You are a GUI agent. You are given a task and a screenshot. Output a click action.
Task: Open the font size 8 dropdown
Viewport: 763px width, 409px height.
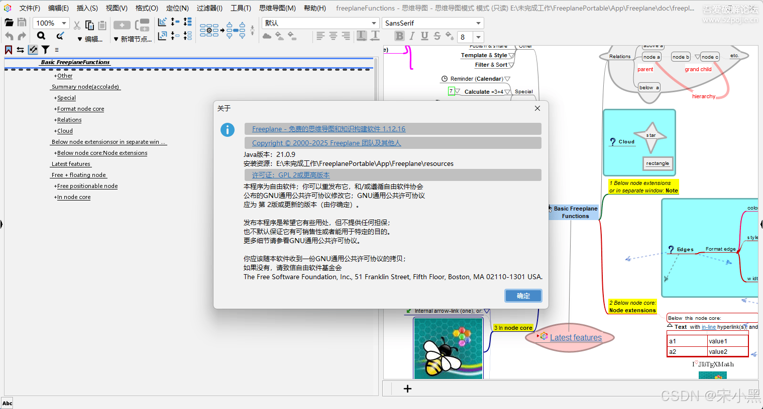click(479, 37)
